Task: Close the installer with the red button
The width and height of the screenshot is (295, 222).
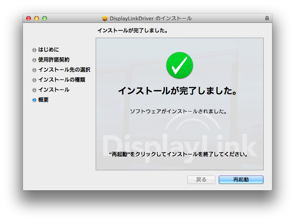Action: click(x=29, y=18)
